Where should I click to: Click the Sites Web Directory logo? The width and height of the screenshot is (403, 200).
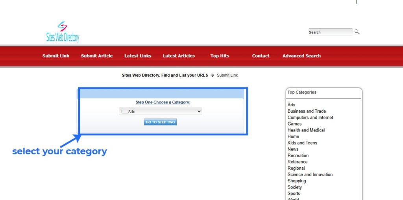pos(63,32)
